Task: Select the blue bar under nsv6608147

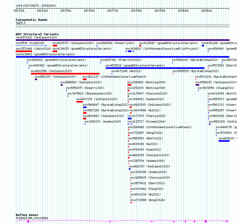Action: click(x=224, y=141)
